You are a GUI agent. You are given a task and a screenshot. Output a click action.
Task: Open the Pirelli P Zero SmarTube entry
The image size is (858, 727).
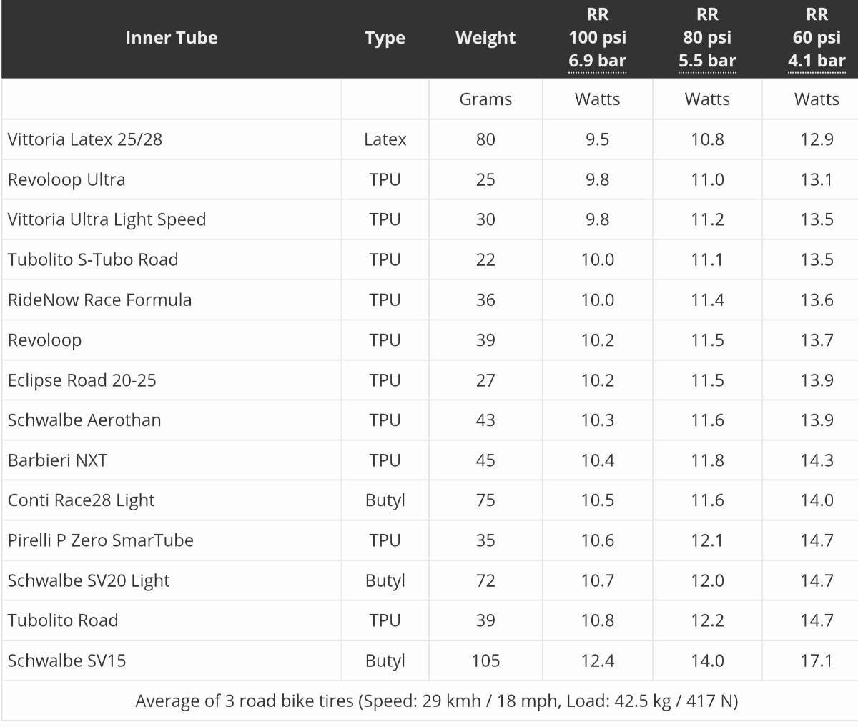click(x=100, y=540)
